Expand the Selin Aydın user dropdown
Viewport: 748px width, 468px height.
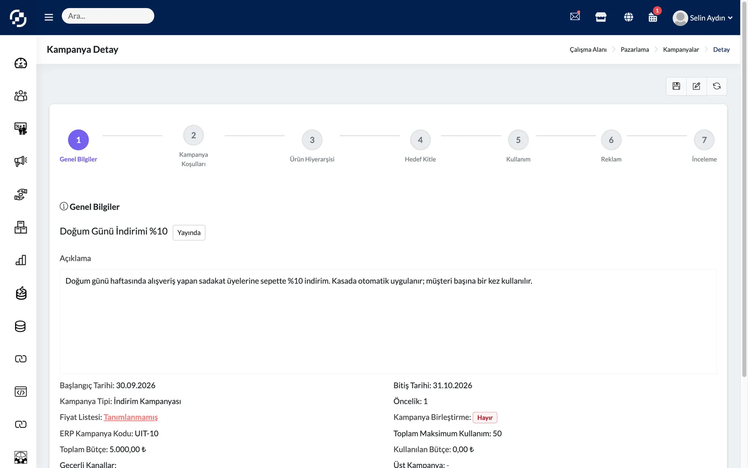coord(703,18)
